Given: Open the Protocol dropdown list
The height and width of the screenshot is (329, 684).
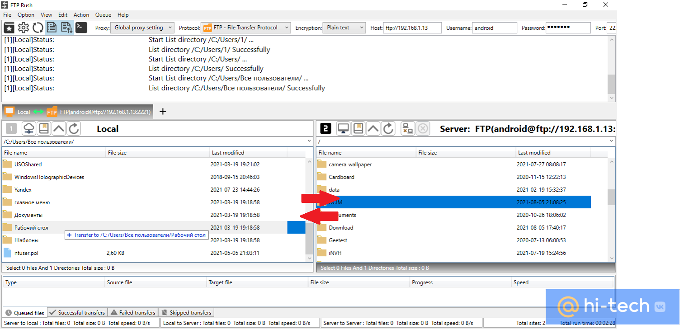Looking at the screenshot, I should [x=246, y=28].
